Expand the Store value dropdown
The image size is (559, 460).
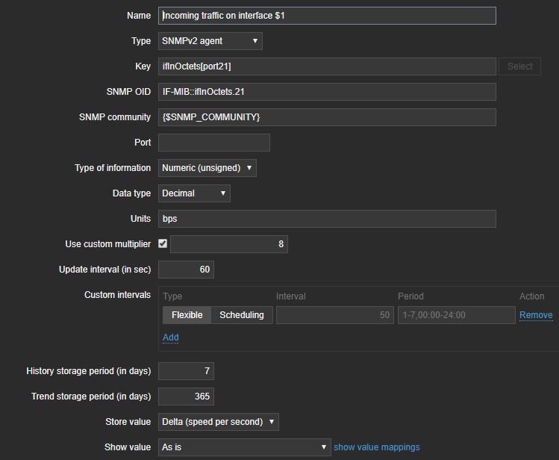(219, 422)
